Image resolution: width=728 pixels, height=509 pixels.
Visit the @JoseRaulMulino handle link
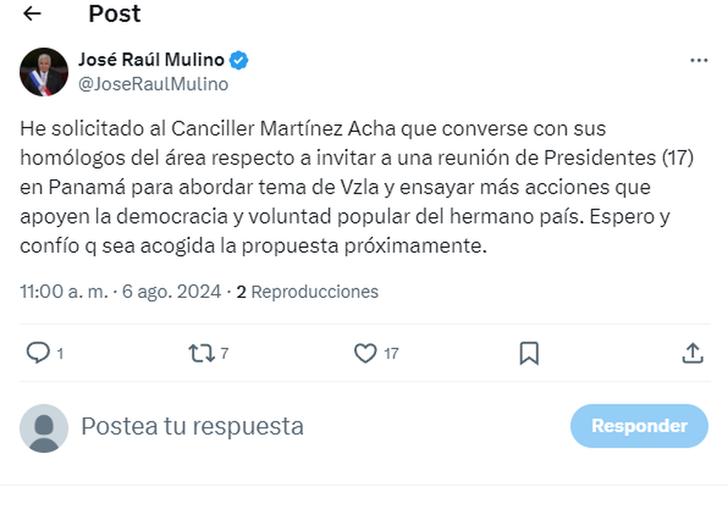point(152,83)
